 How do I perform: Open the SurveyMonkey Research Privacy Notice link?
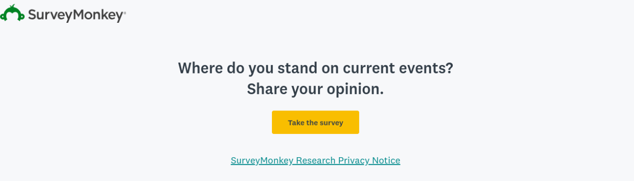tap(316, 160)
